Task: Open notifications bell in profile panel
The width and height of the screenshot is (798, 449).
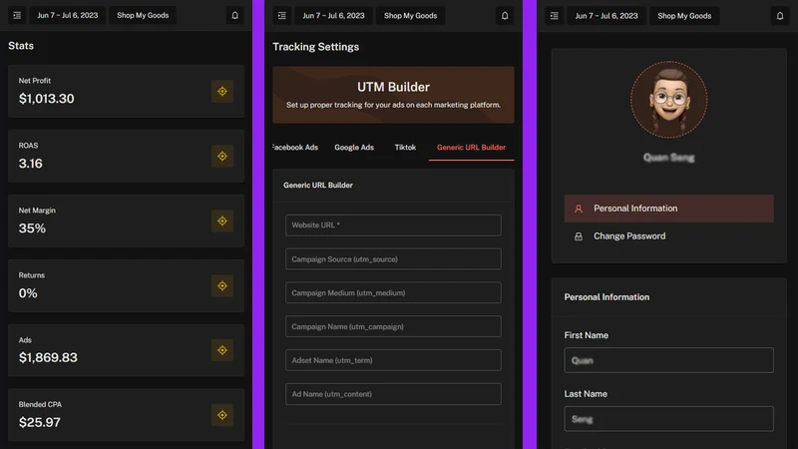Action: tap(780, 16)
